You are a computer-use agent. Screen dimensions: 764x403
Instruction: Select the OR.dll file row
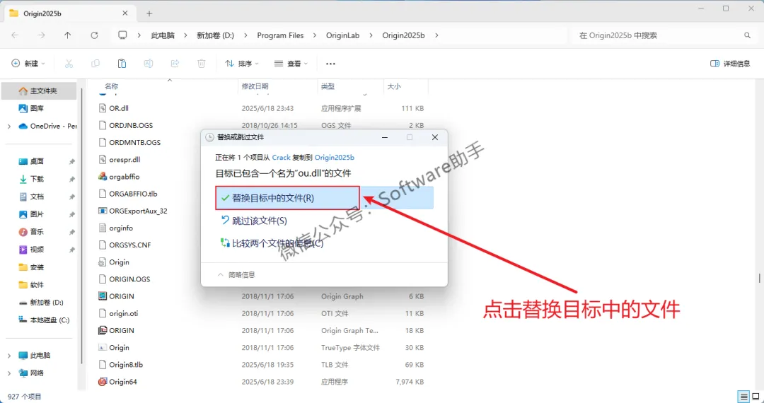click(260, 108)
